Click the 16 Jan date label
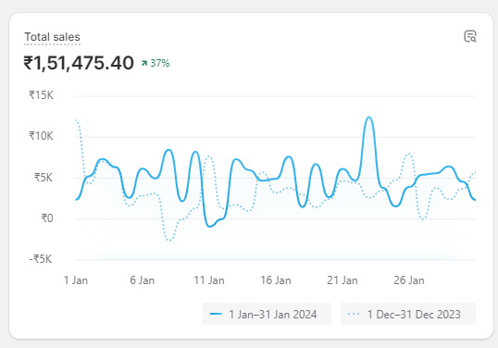This screenshot has width=498, height=348. click(x=276, y=280)
